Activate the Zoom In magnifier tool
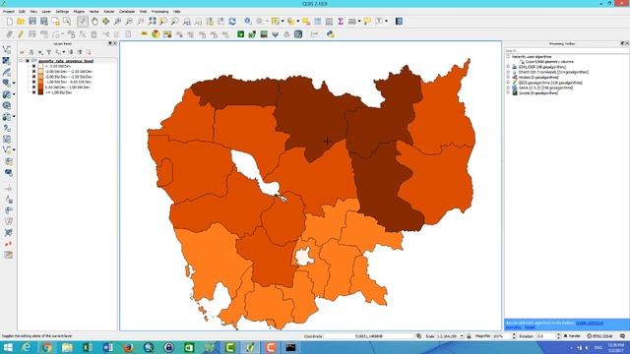 click(117, 22)
